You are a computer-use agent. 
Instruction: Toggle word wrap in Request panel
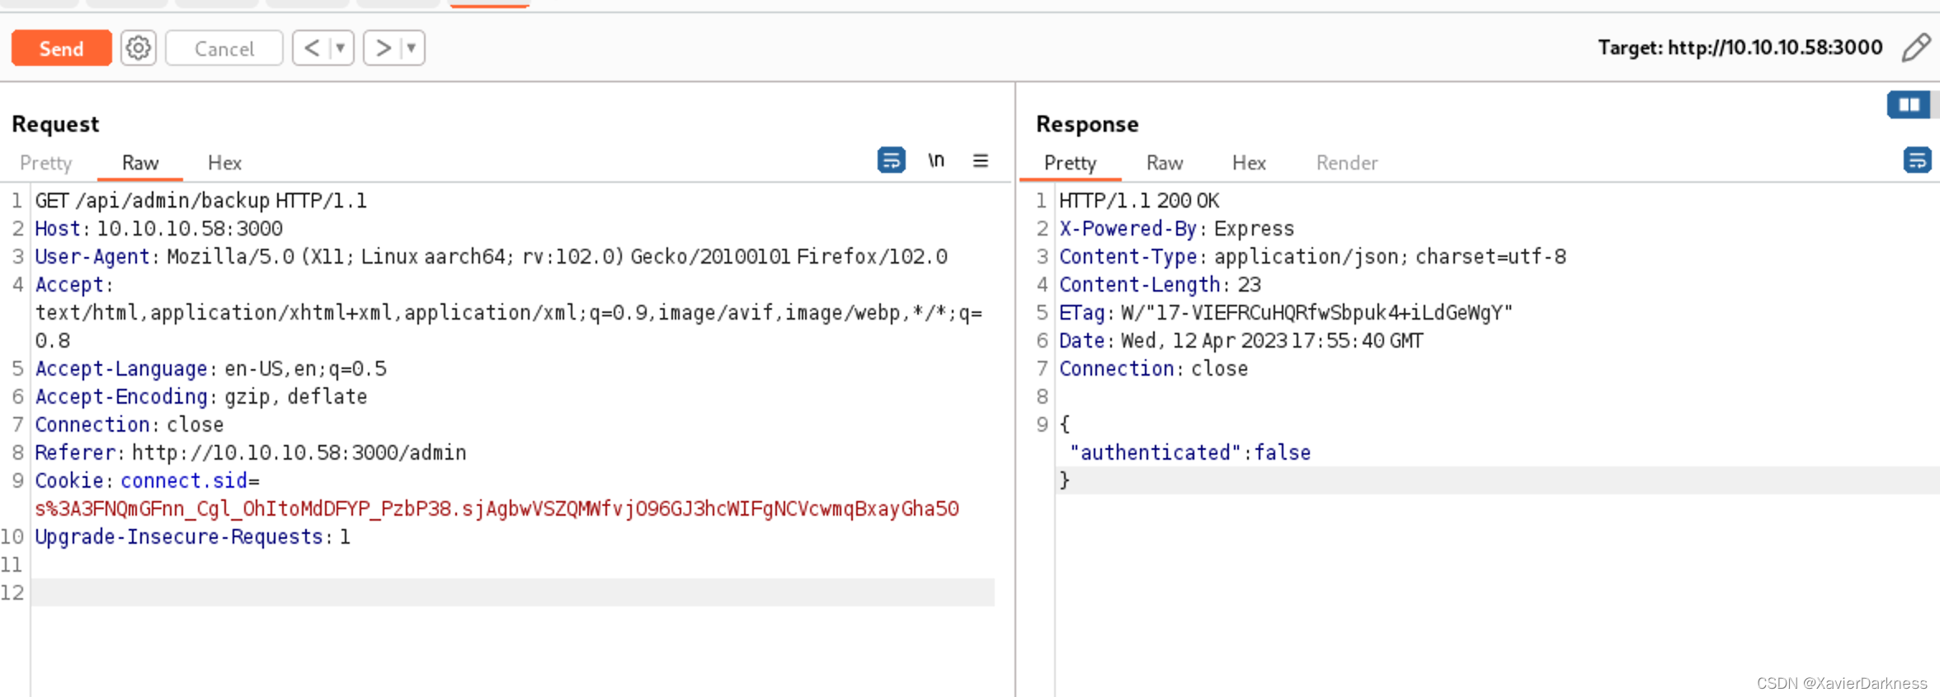coord(892,160)
